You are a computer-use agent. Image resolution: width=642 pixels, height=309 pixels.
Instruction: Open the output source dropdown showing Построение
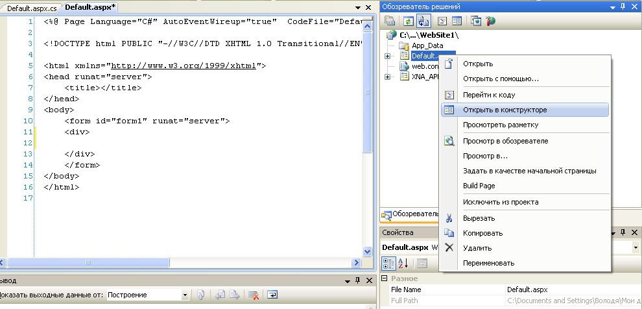coord(184,295)
